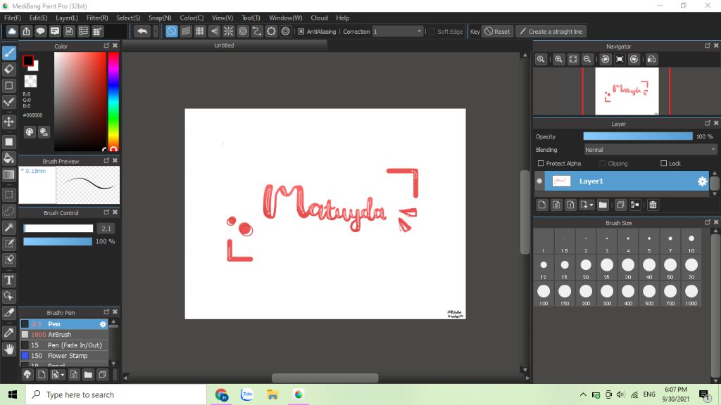Hide Layer1 using its visibility dot
This screenshot has height=405, width=721.
pyautogui.click(x=540, y=181)
